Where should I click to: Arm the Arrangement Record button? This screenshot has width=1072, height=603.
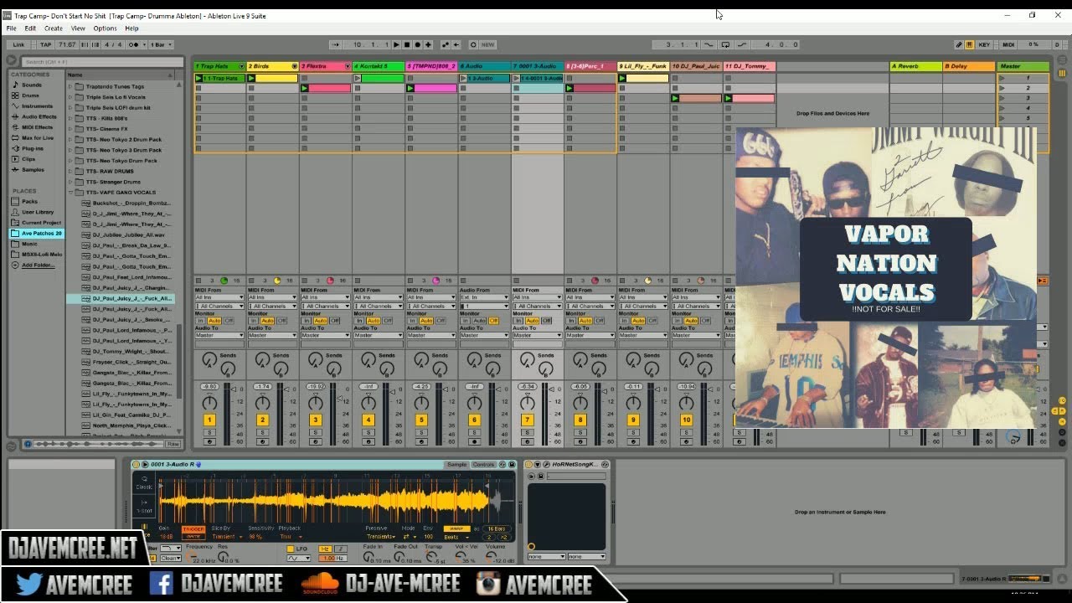418,44
